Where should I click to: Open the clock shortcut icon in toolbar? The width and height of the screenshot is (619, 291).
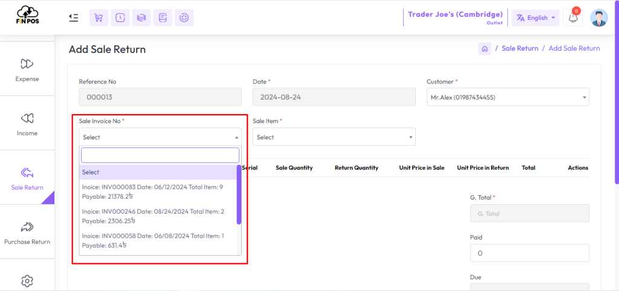120,18
